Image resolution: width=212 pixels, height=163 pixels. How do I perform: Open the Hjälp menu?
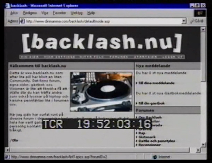(x=91, y=13)
